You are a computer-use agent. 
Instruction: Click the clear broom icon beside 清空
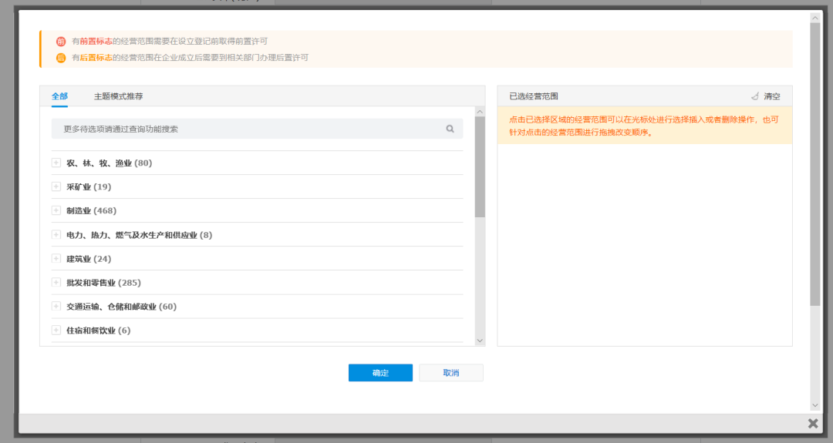click(755, 96)
